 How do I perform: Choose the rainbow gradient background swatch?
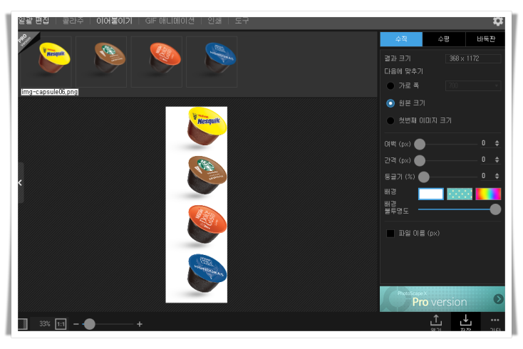tap(488, 194)
